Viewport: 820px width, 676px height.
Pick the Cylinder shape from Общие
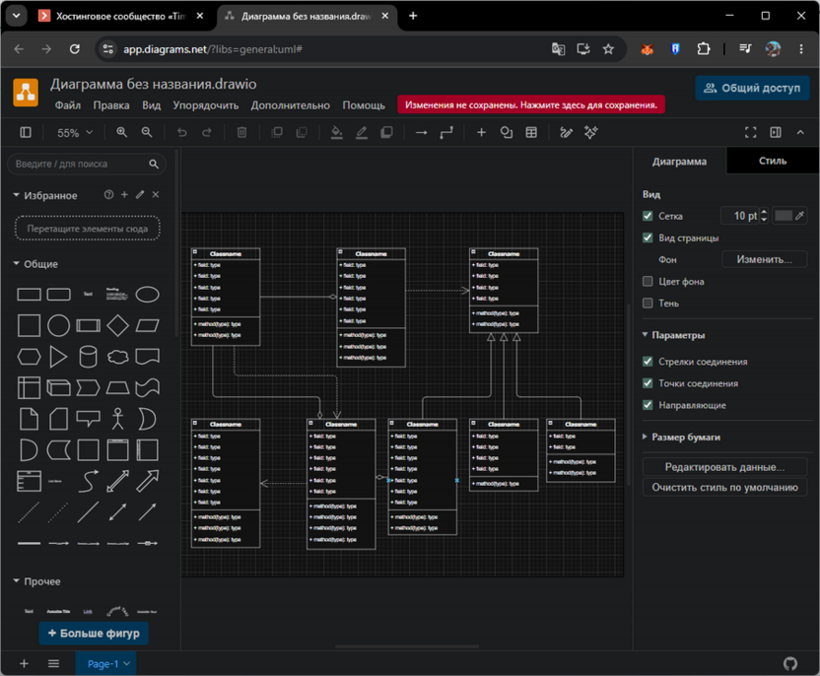pyautogui.click(x=88, y=357)
